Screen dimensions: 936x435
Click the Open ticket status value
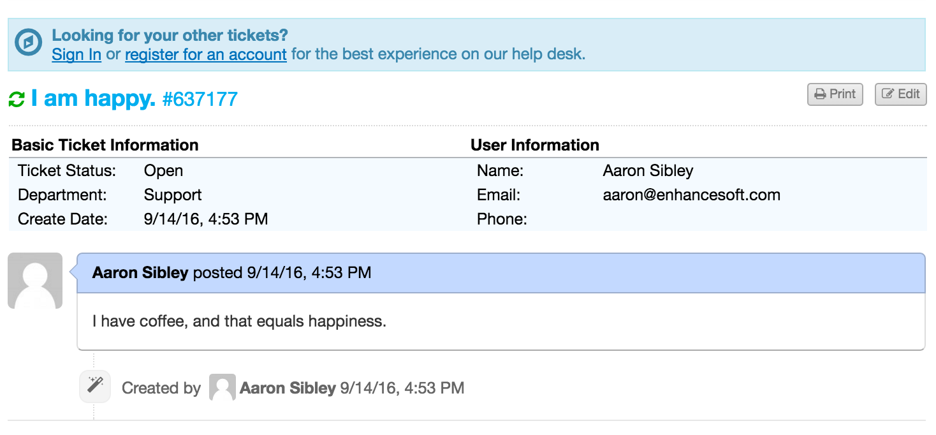point(163,171)
